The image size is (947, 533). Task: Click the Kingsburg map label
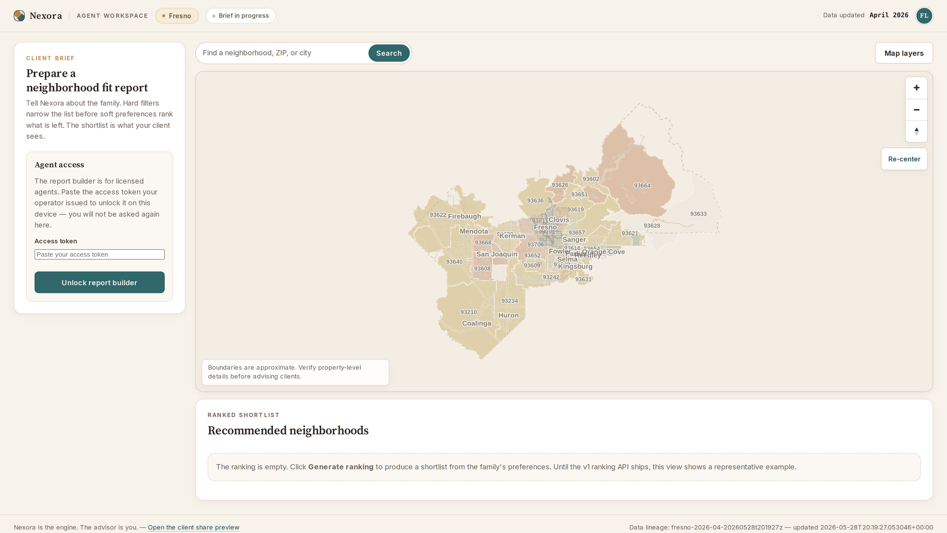coord(575,267)
